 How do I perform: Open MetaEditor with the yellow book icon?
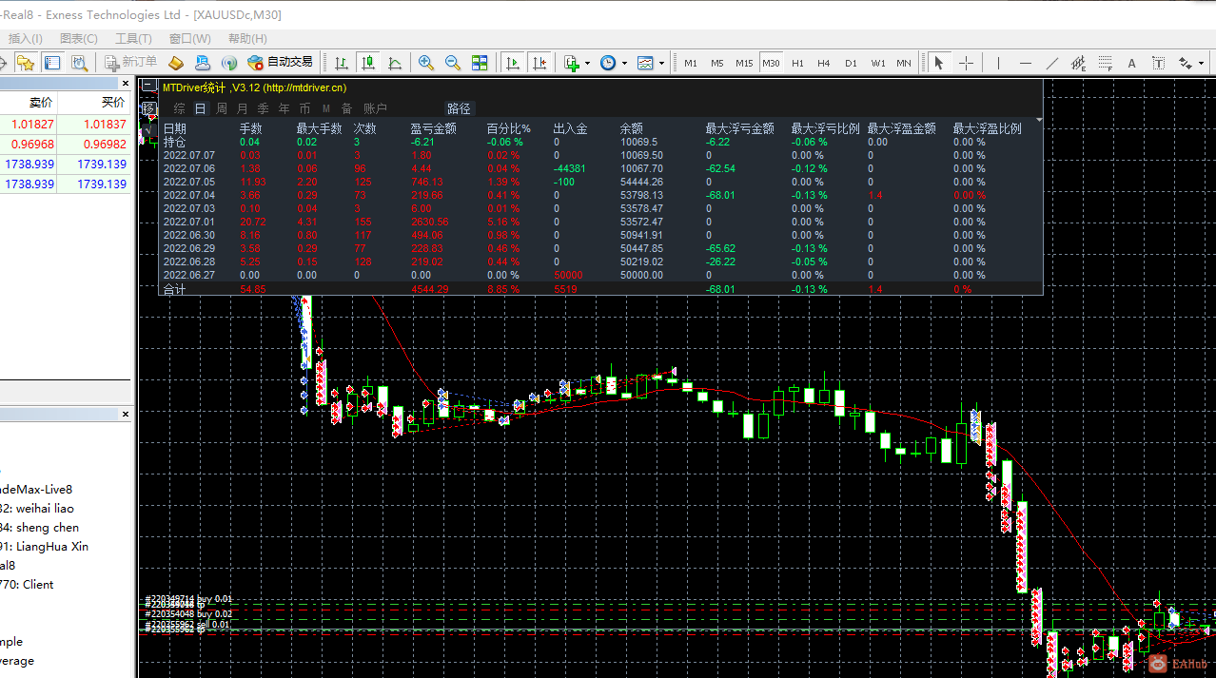[x=176, y=63]
